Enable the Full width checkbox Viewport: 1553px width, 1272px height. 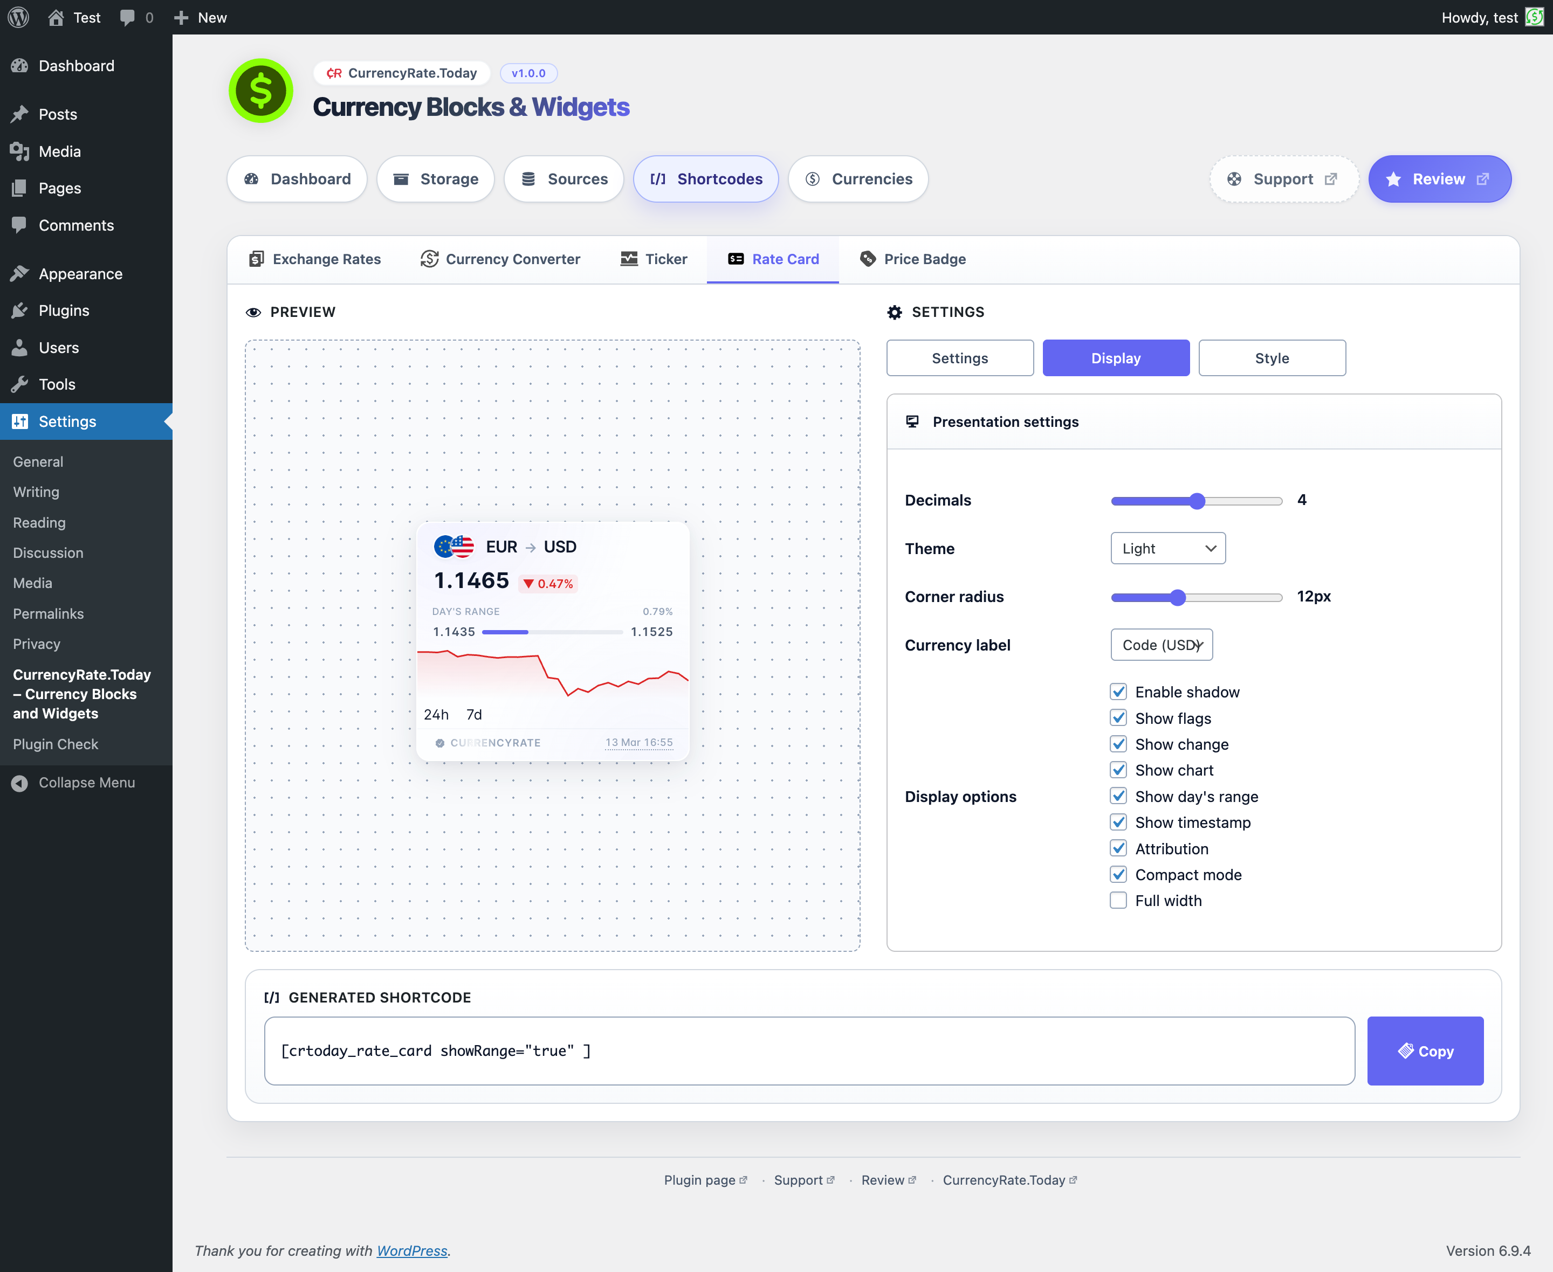[x=1118, y=901]
